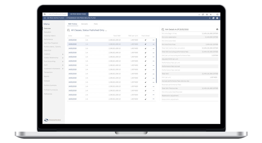Click the add-window icon in blue bar
Image resolution: width=262 pixels, height=143 pixels.
[213, 18]
